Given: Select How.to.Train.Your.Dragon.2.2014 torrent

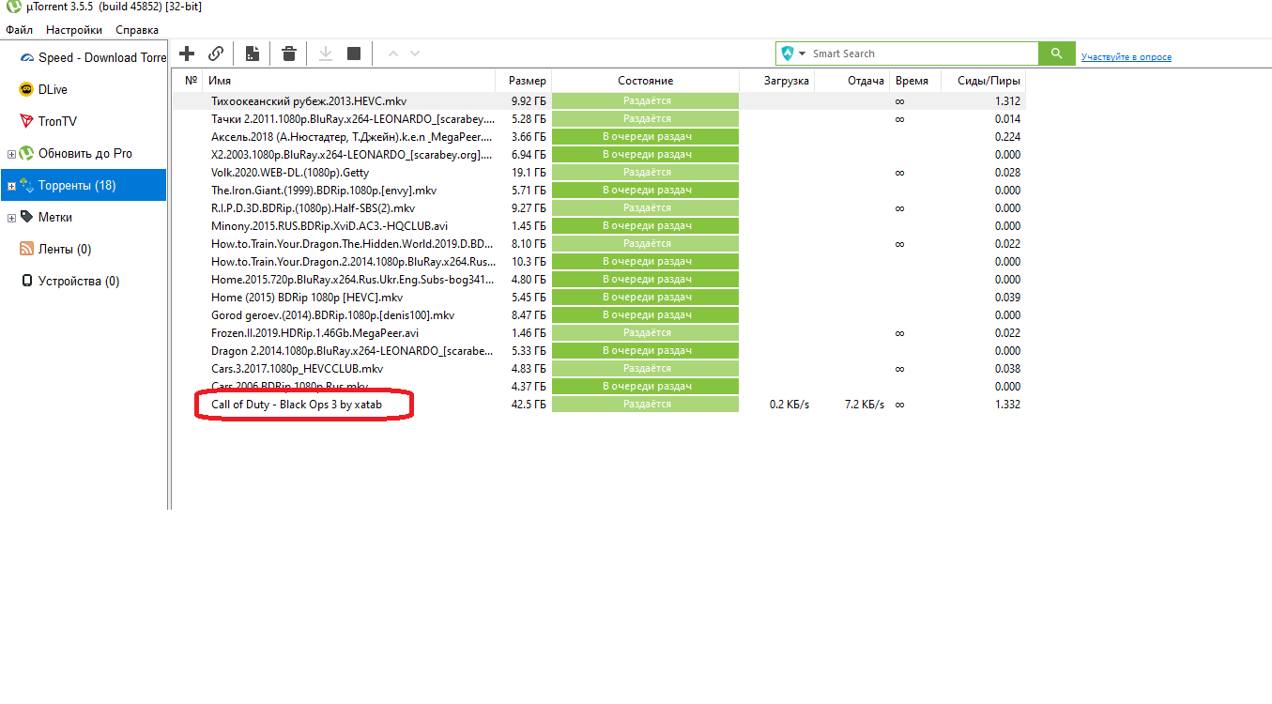Looking at the screenshot, I should point(353,261).
